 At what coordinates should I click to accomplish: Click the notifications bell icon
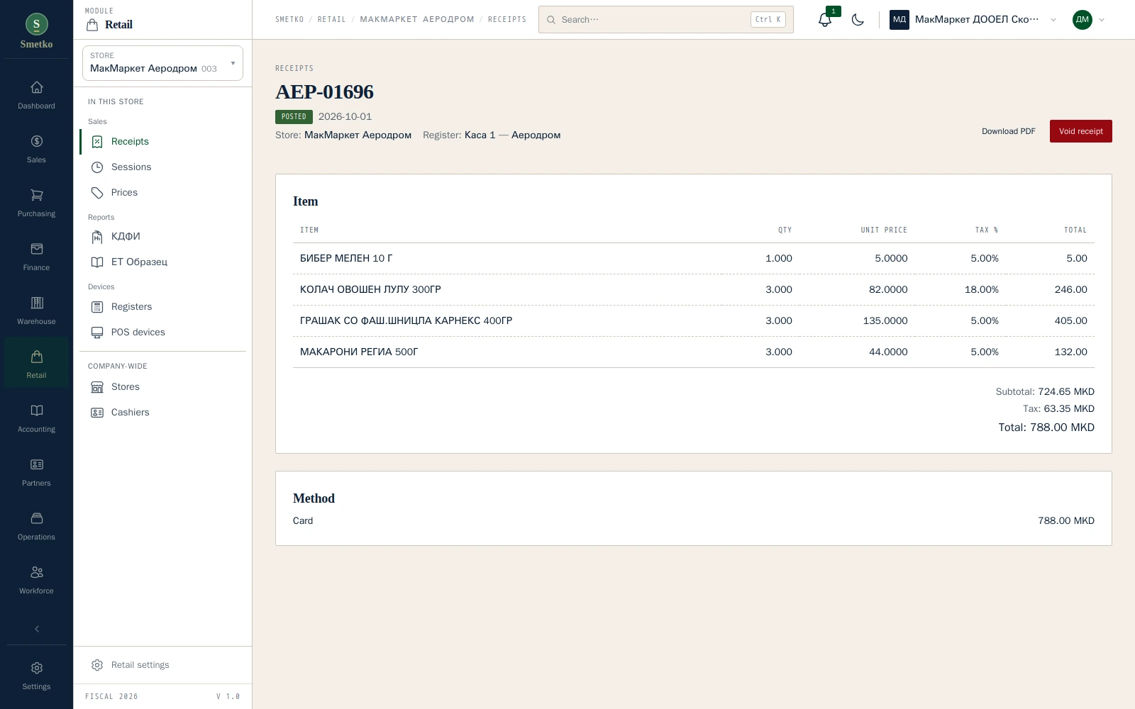pos(824,20)
